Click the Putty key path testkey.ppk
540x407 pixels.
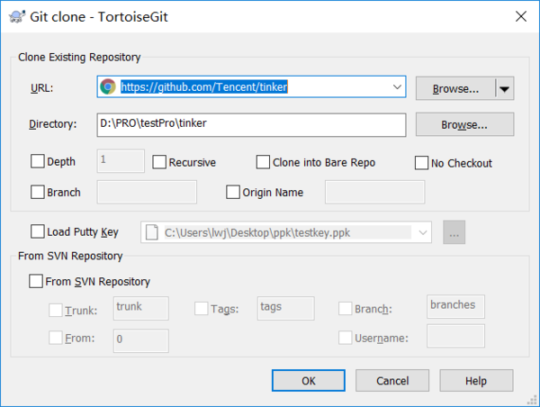(x=286, y=232)
